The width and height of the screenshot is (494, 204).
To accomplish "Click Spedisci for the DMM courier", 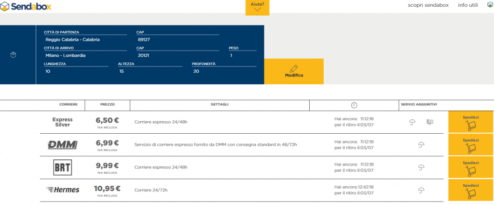I will click(x=471, y=145).
